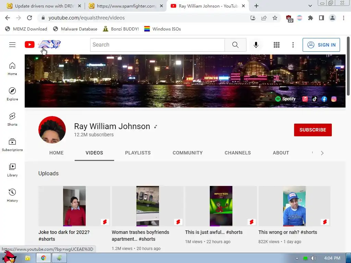Reload the YouTube page

pyautogui.click(x=29, y=18)
